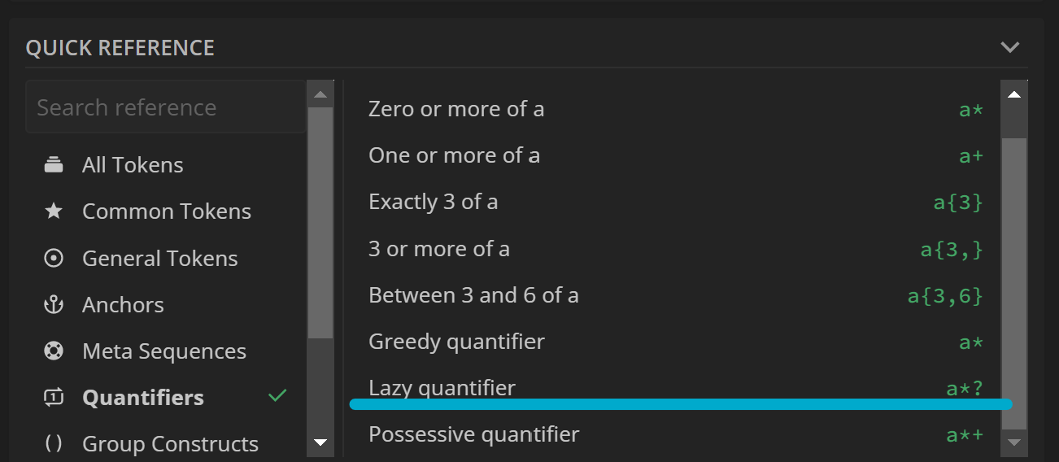Click the Search reference input field
The image size is (1059, 462).
(x=166, y=107)
